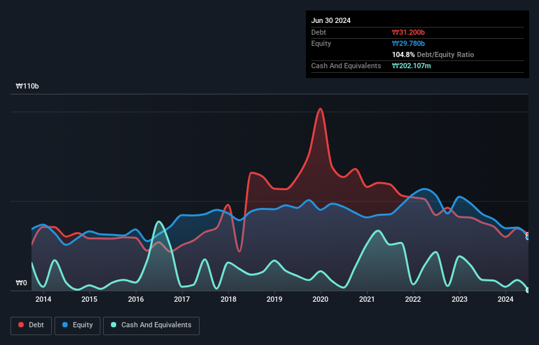Click the ₩29.780b equity value
Viewport: 539px width, 345px height.
click(x=408, y=43)
